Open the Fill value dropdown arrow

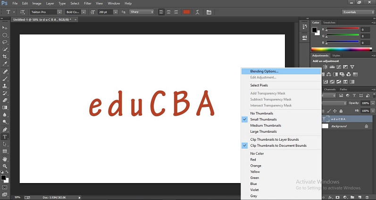pos(373,111)
